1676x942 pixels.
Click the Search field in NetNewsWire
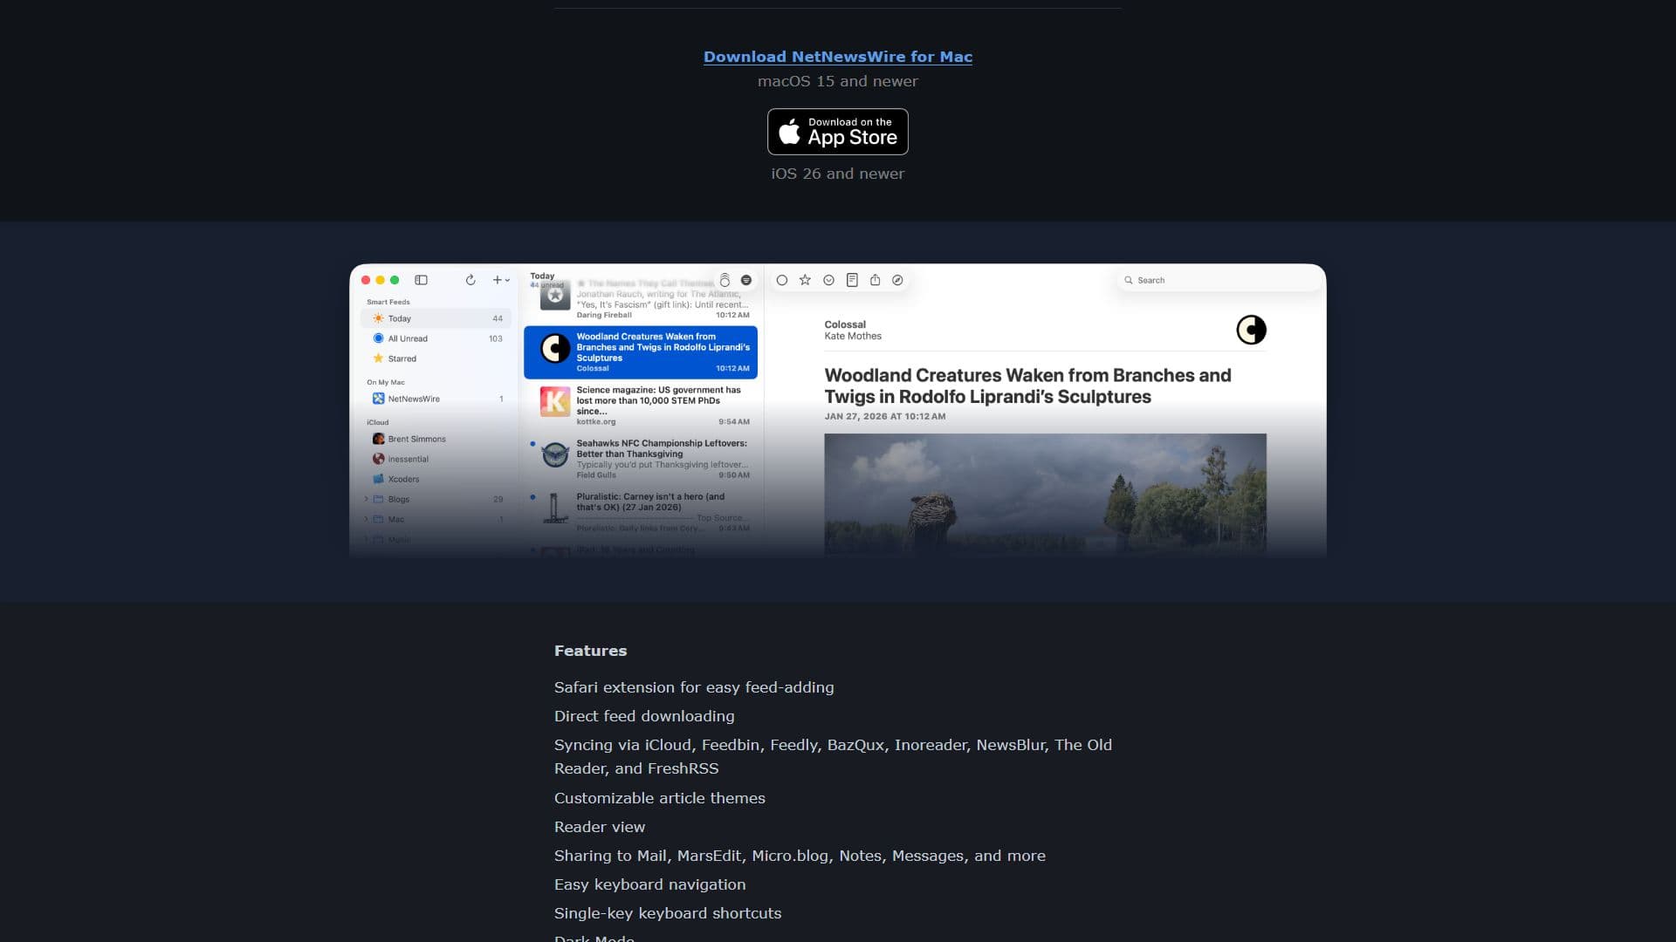click(x=1219, y=280)
